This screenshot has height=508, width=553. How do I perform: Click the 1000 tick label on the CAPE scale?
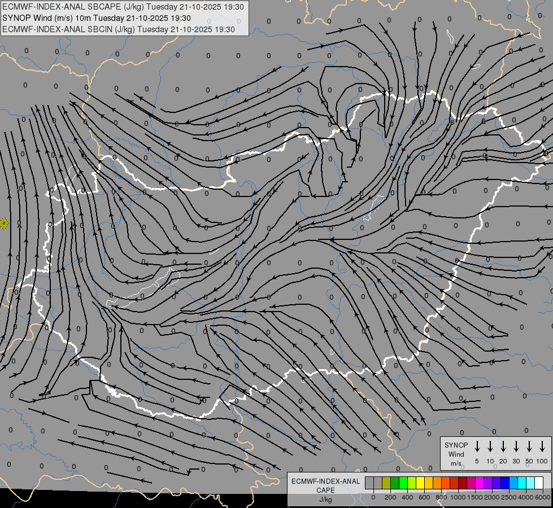point(458,497)
